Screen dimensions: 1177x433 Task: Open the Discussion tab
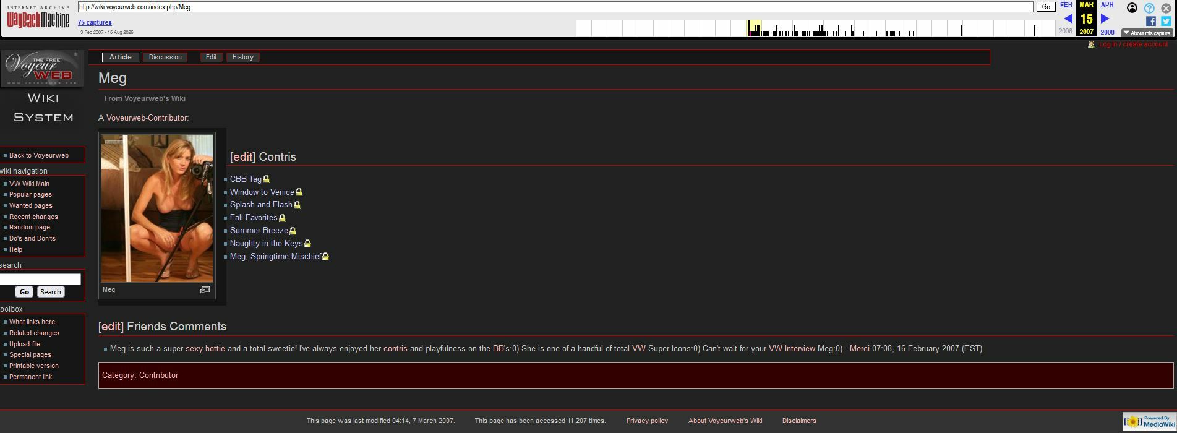[x=165, y=57]
